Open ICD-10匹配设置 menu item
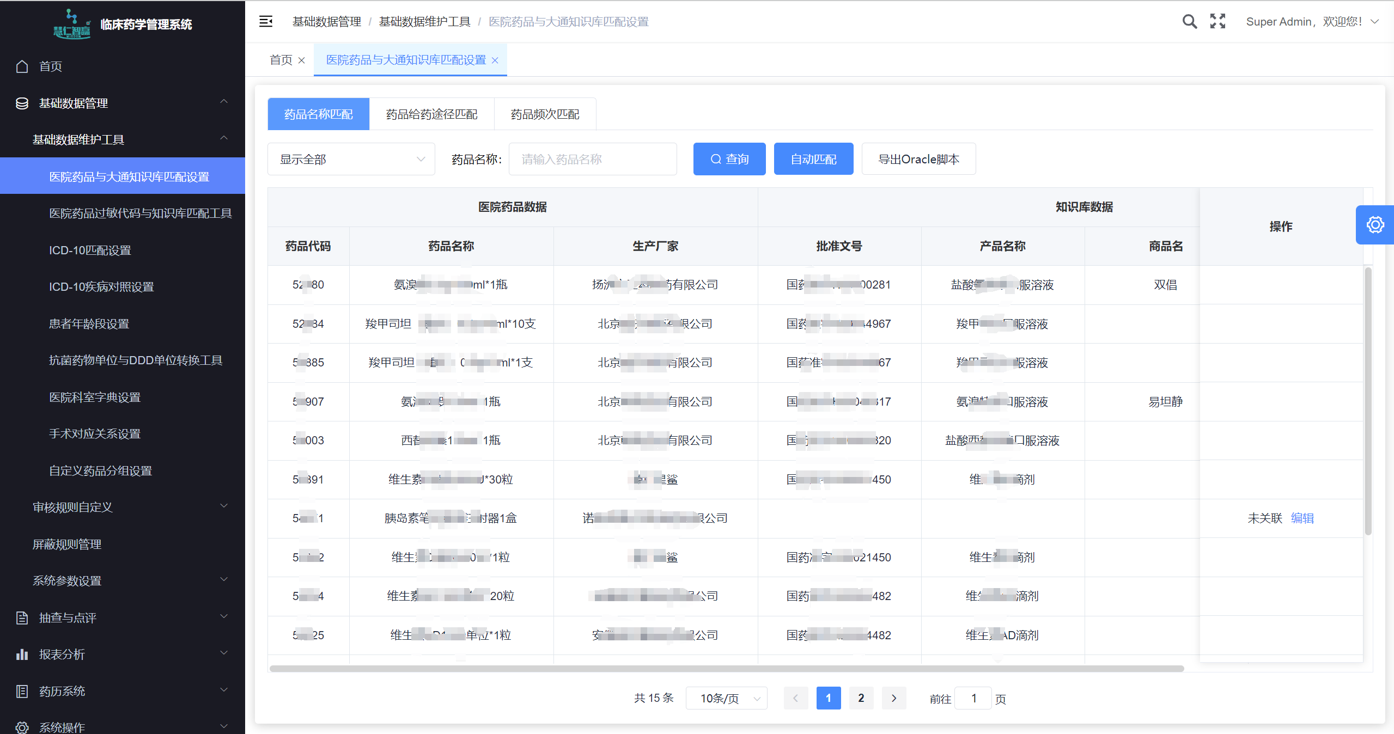This screenshot has height=734, width=1394. click(x=123, y=250)
